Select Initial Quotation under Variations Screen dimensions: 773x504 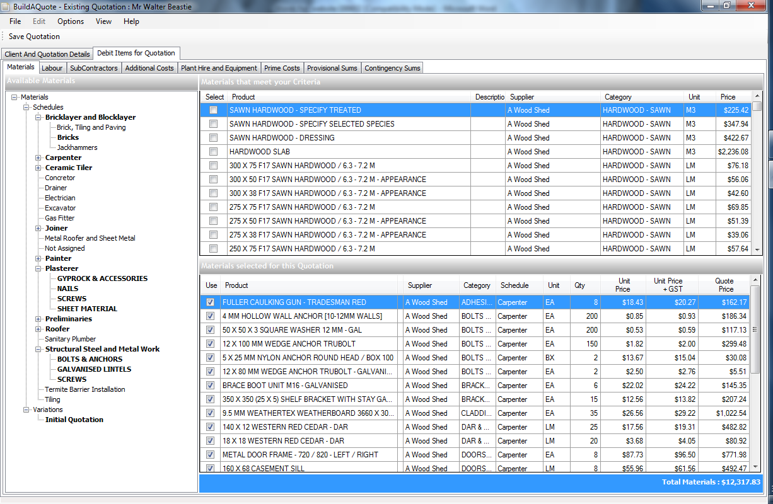[x=74, y=420]
